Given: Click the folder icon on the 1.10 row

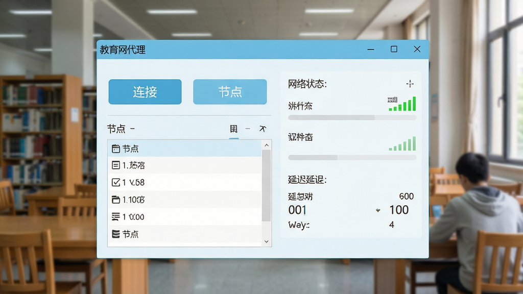Looking at the screenshot, I should point(116,200).
